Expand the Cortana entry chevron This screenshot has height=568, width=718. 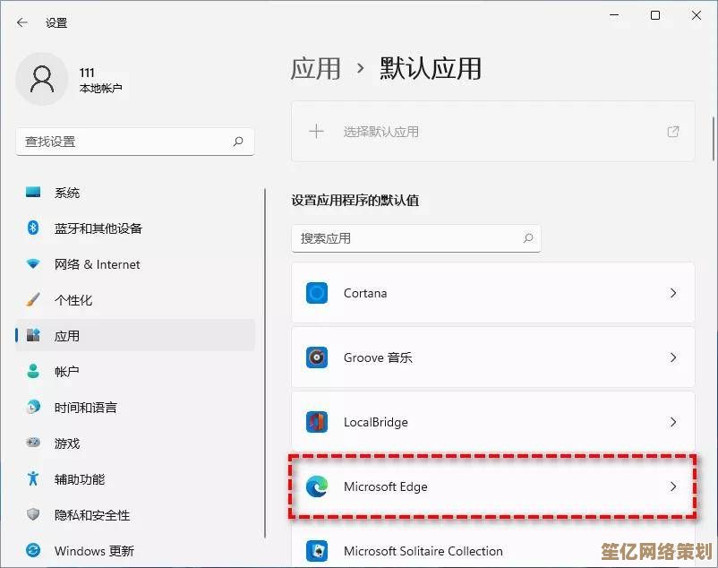(x=673, y=293)
